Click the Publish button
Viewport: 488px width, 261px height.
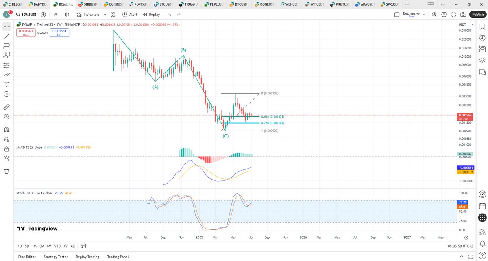coord(477,14)
